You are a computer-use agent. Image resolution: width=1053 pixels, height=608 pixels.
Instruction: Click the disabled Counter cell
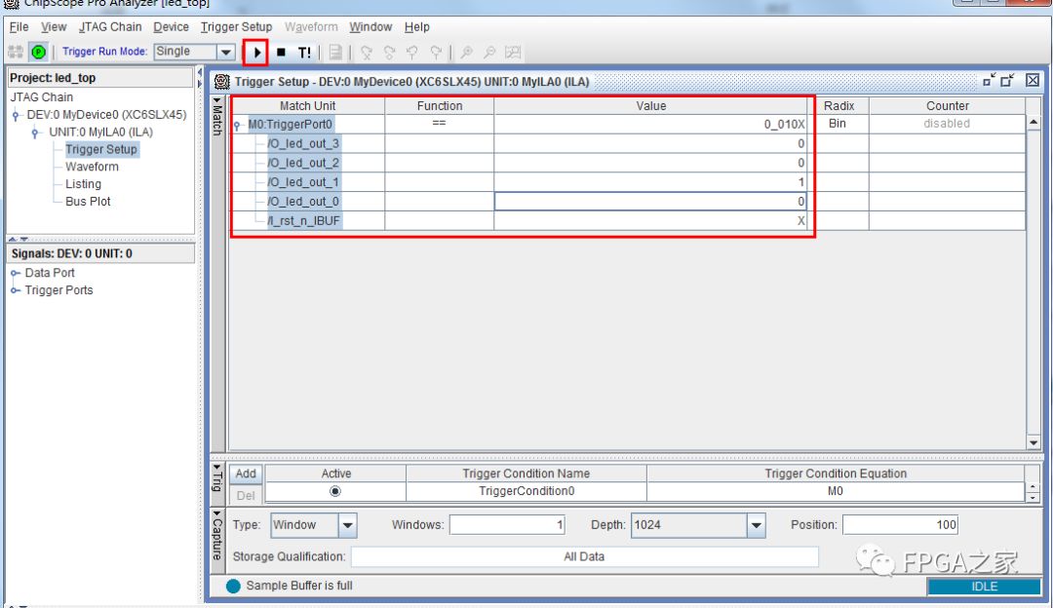[947, 124]
